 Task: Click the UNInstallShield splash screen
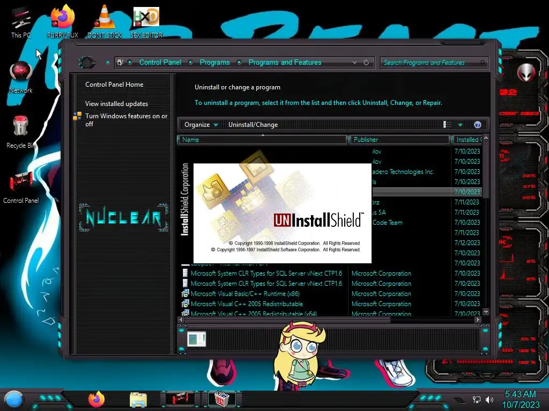click(282, 213)
